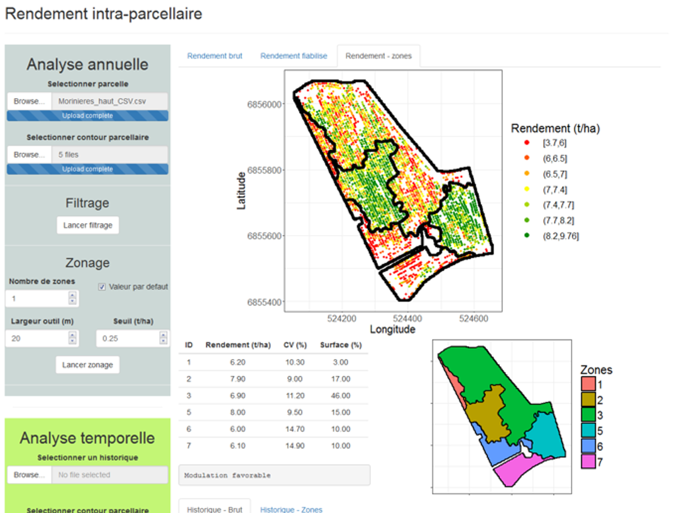Click Browse for Selectionner un historique
The height and width of the screenshot is (513, 674).
coord(29,475)
